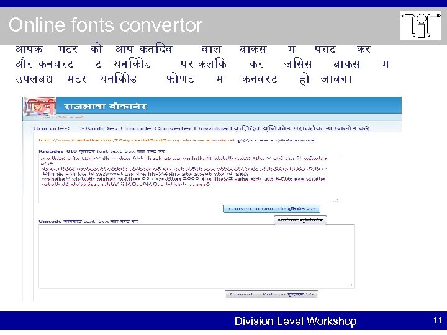Screen dimensions: 447x335
Task: Open the mediafire.com download link
Action: tap(105, 140)
